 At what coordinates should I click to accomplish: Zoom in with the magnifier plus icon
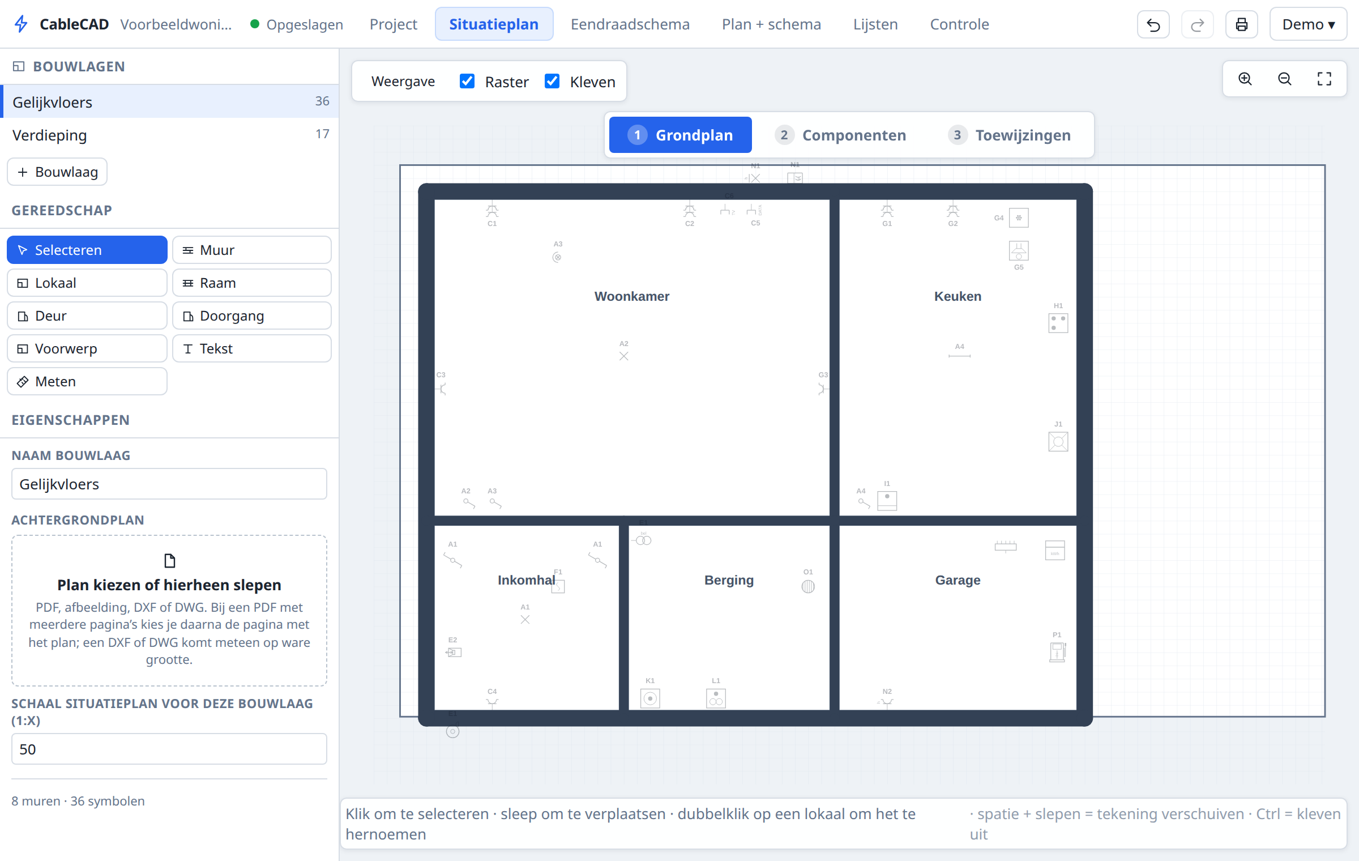click(1245, 79)
